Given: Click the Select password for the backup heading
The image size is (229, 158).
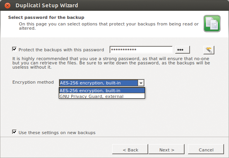Looking at the screenshot, I should pos(46,17).
